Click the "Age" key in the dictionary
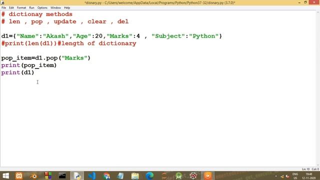Screen dimensions: 320x180 (x=82, y=36)
